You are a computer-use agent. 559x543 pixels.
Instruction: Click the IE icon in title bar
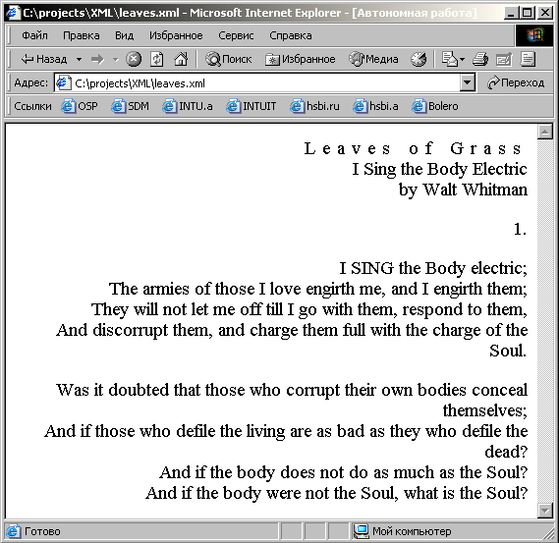coord(13,13)
